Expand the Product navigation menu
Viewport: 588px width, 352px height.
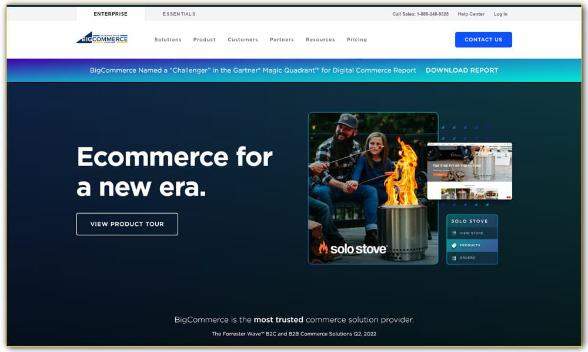204,39
